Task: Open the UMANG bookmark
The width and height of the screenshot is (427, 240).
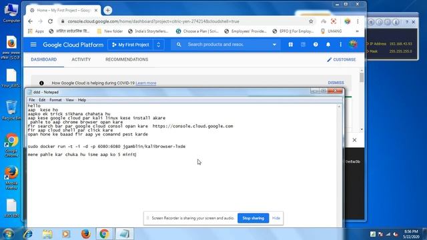Action: point(331,31)
